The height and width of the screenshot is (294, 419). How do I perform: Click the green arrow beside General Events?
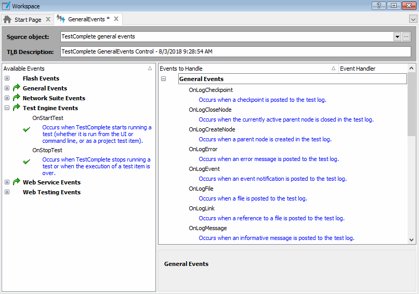click(x=16, y=88)
